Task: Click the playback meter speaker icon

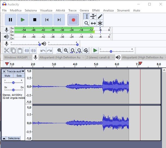Action: pos(6,37)
